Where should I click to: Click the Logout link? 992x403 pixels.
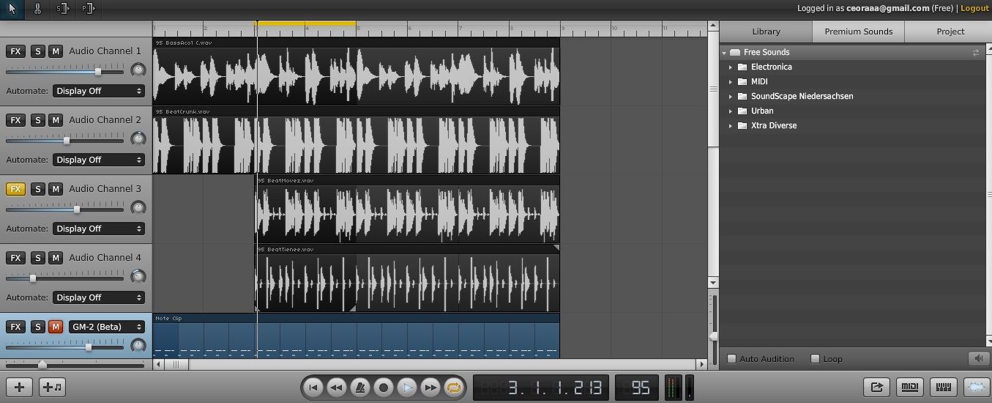click(974, 8)
